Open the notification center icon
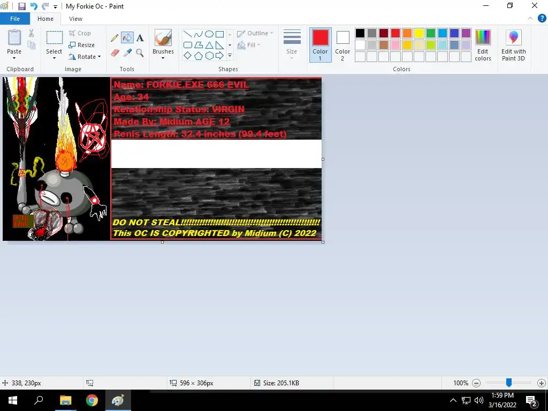The width and height of the screenshot is (548, 411). tap(531, 400)
